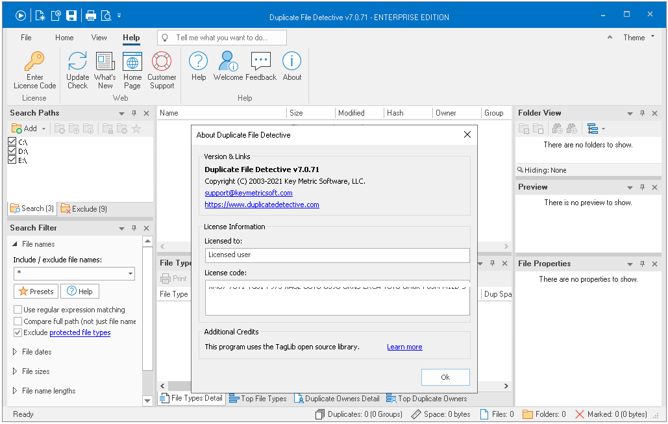668x424 pixels.
Task: Click the Search Filter scroll down arrow
Action: pos(147,401)
